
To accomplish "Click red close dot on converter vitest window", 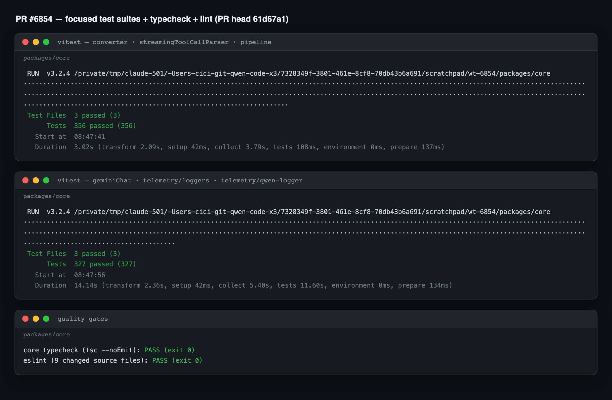I will (x=25, y=42).
